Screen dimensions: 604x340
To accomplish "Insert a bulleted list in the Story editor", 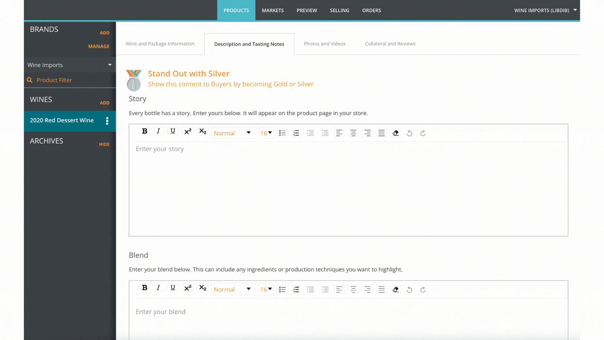I will (x=282, y=133).
